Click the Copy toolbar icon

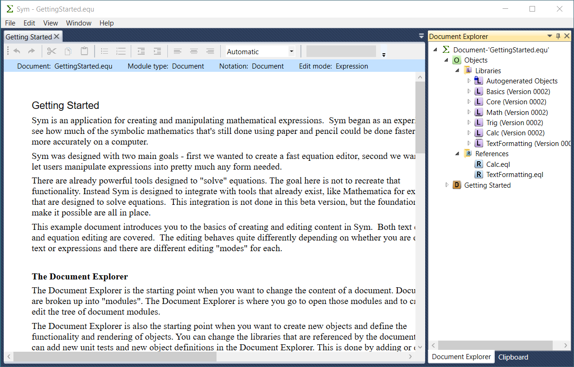pyautogui.click(x=68, y=51)
